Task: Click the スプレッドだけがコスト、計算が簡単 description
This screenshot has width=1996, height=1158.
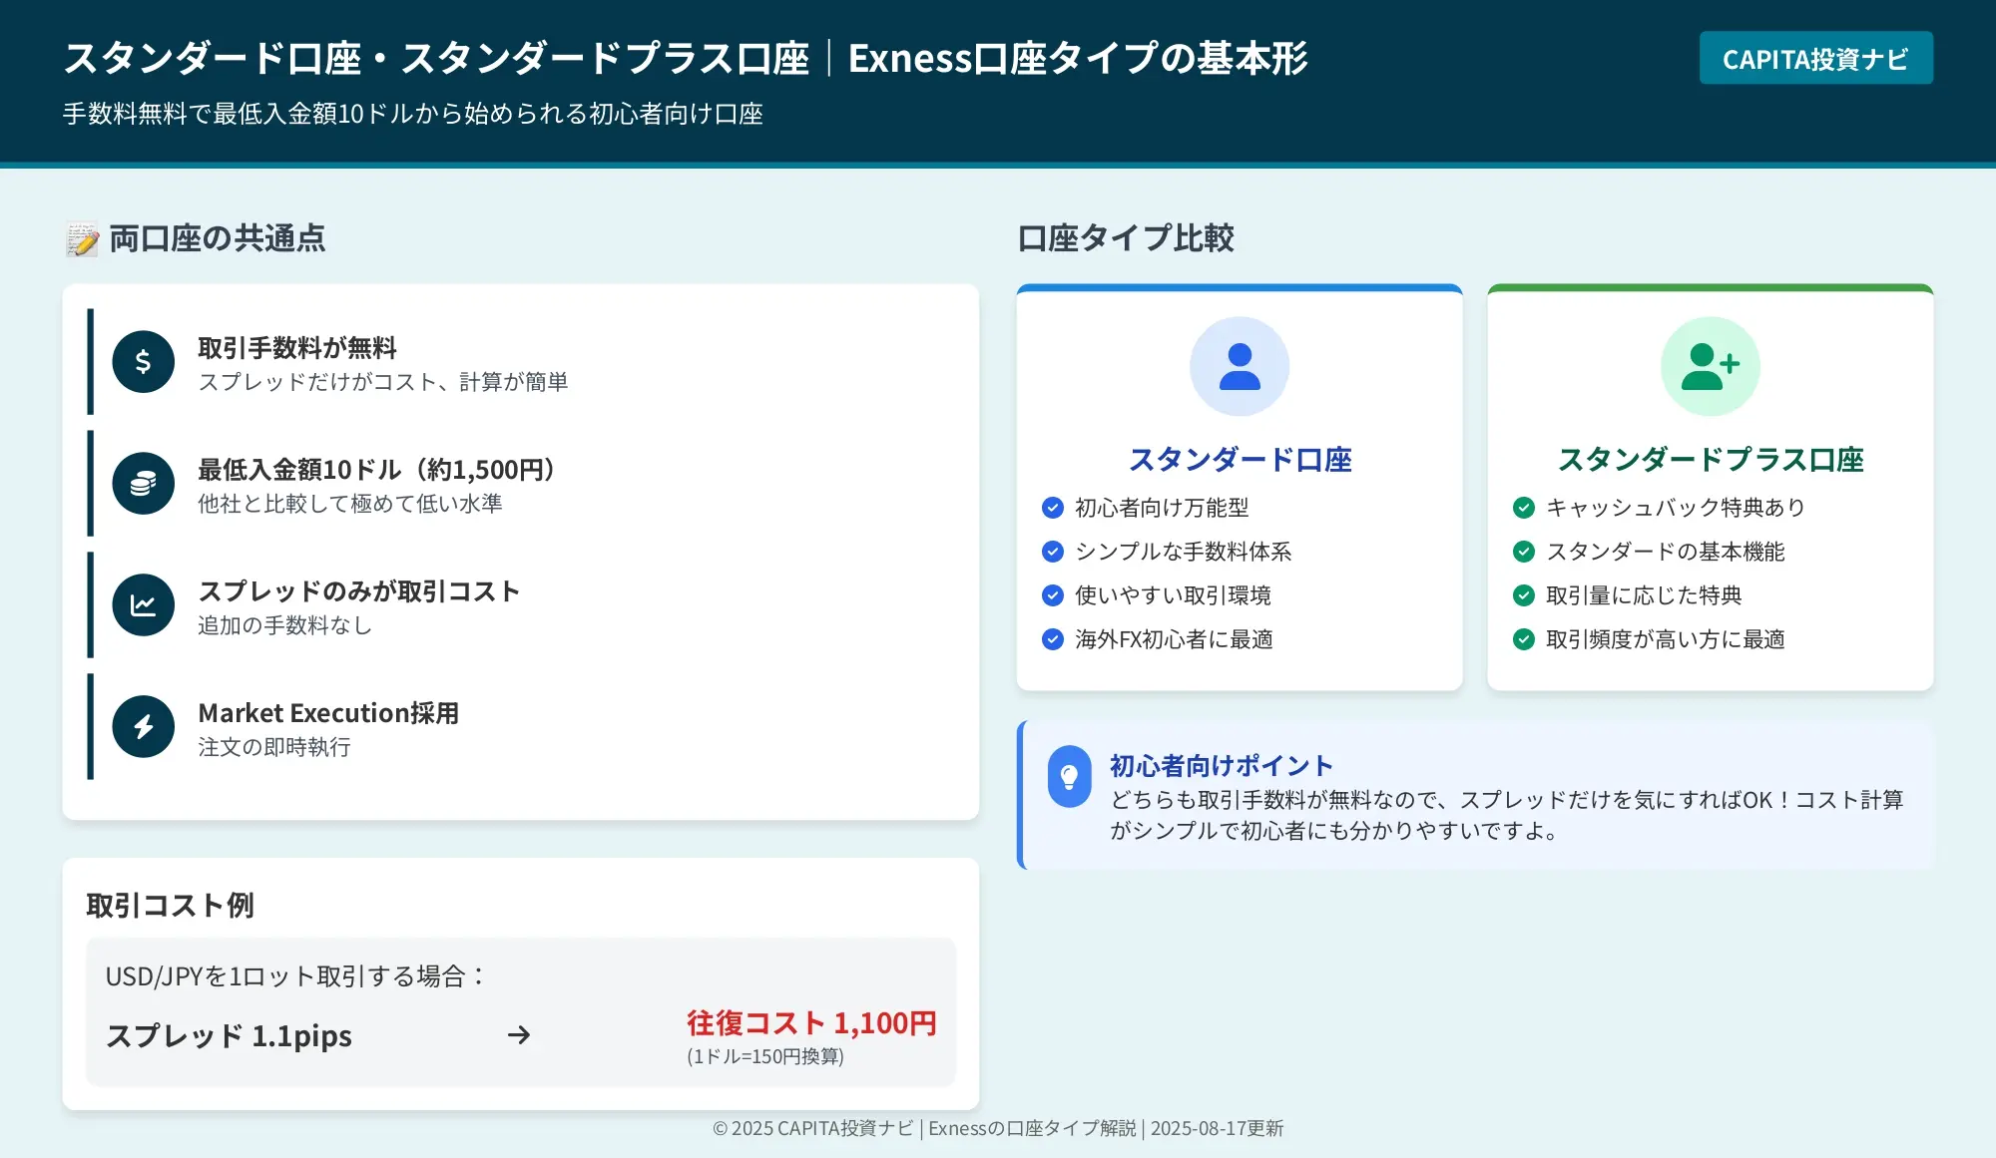Action: [383, 382]
